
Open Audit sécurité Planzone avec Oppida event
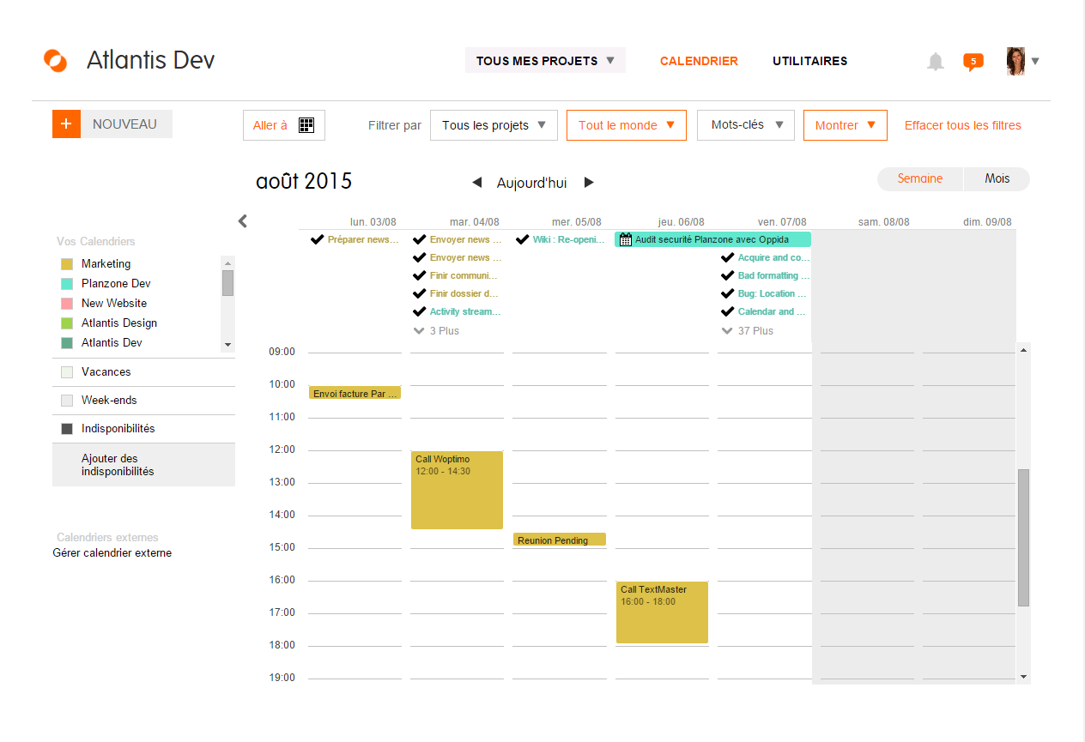(712, 239)
